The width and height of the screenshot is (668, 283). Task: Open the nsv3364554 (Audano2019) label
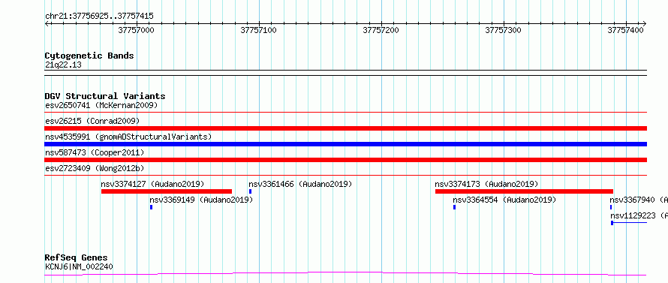coord(504,200)
